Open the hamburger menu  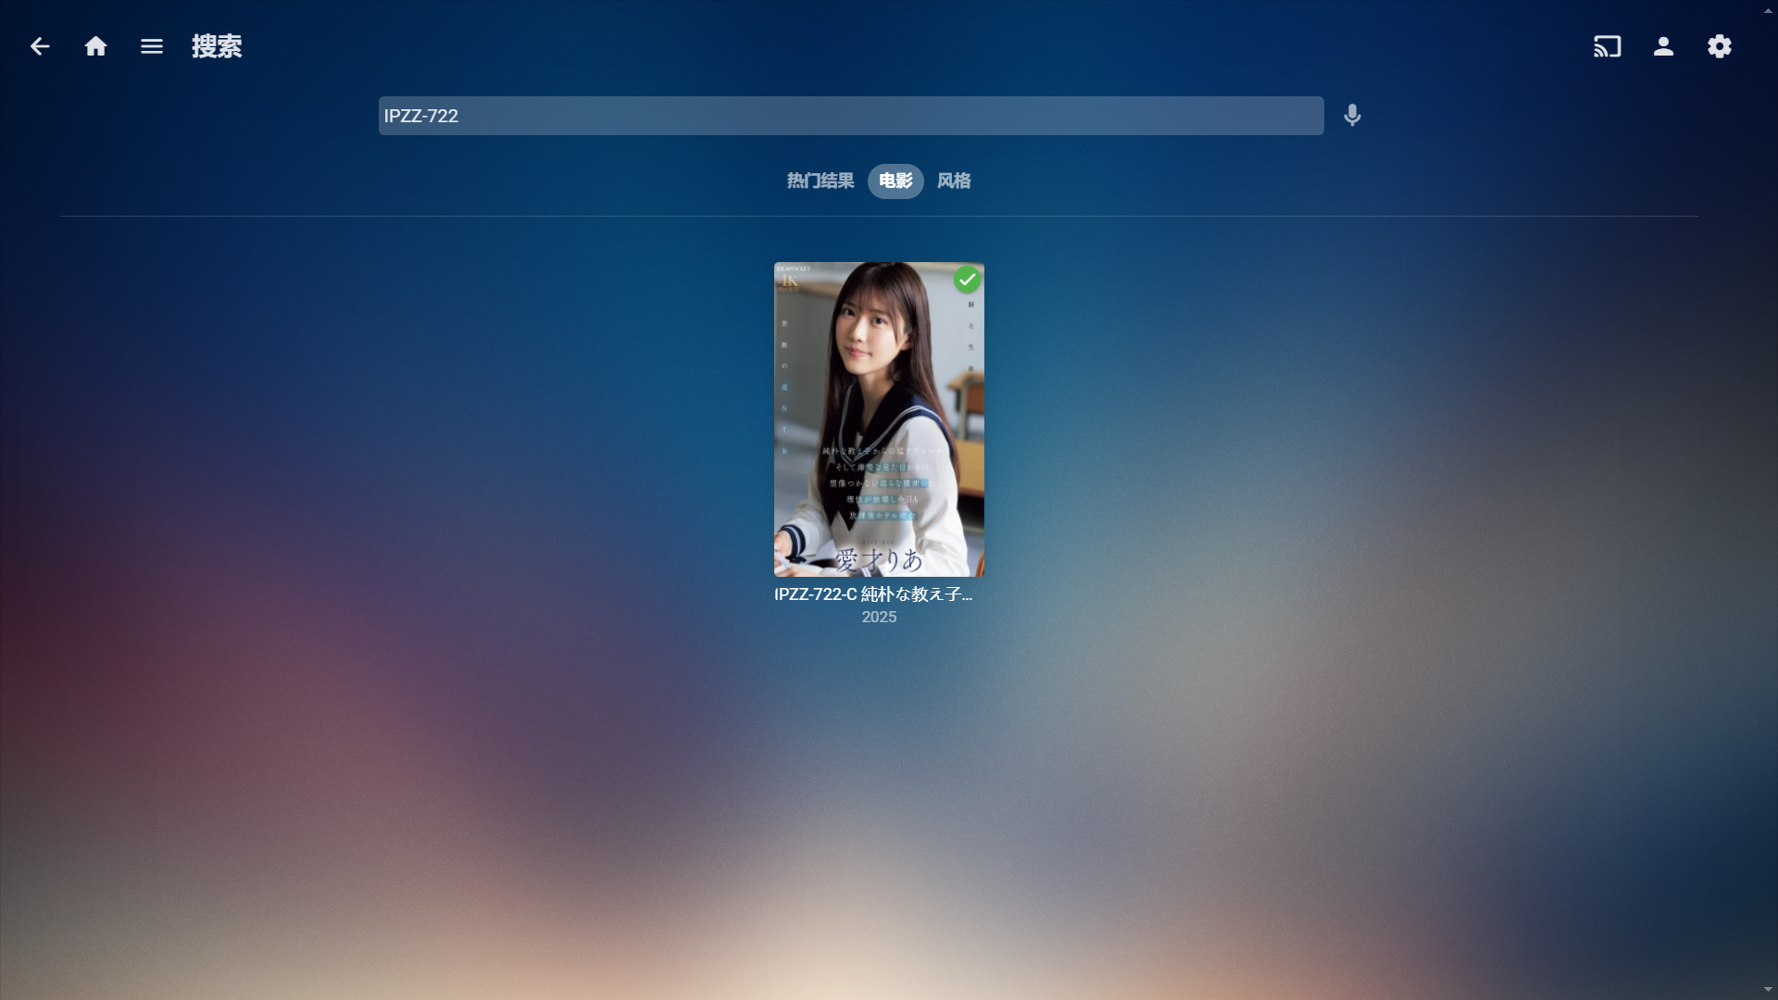point(152,46)
